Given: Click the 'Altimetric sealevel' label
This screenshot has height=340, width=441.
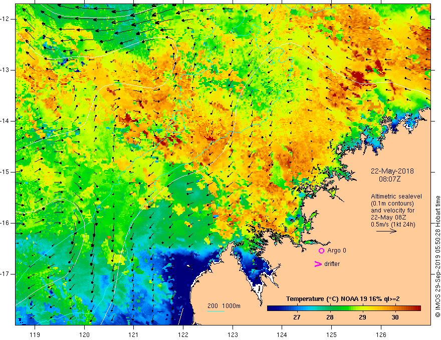Looking at the screenshot, I should tap(396, 196).
